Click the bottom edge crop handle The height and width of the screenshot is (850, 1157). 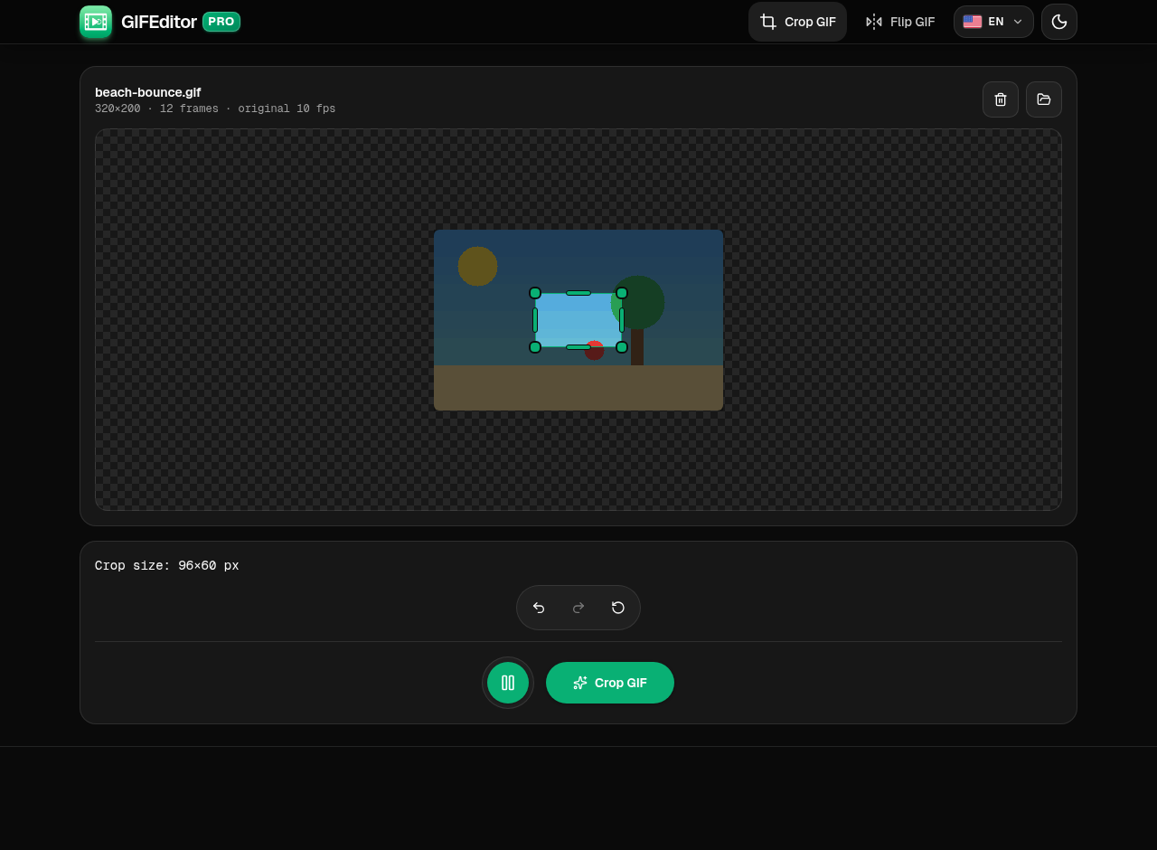[578, 347]
